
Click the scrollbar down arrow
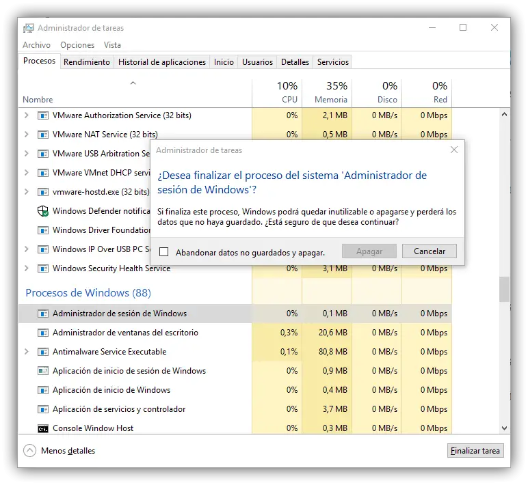coord(504,428)
